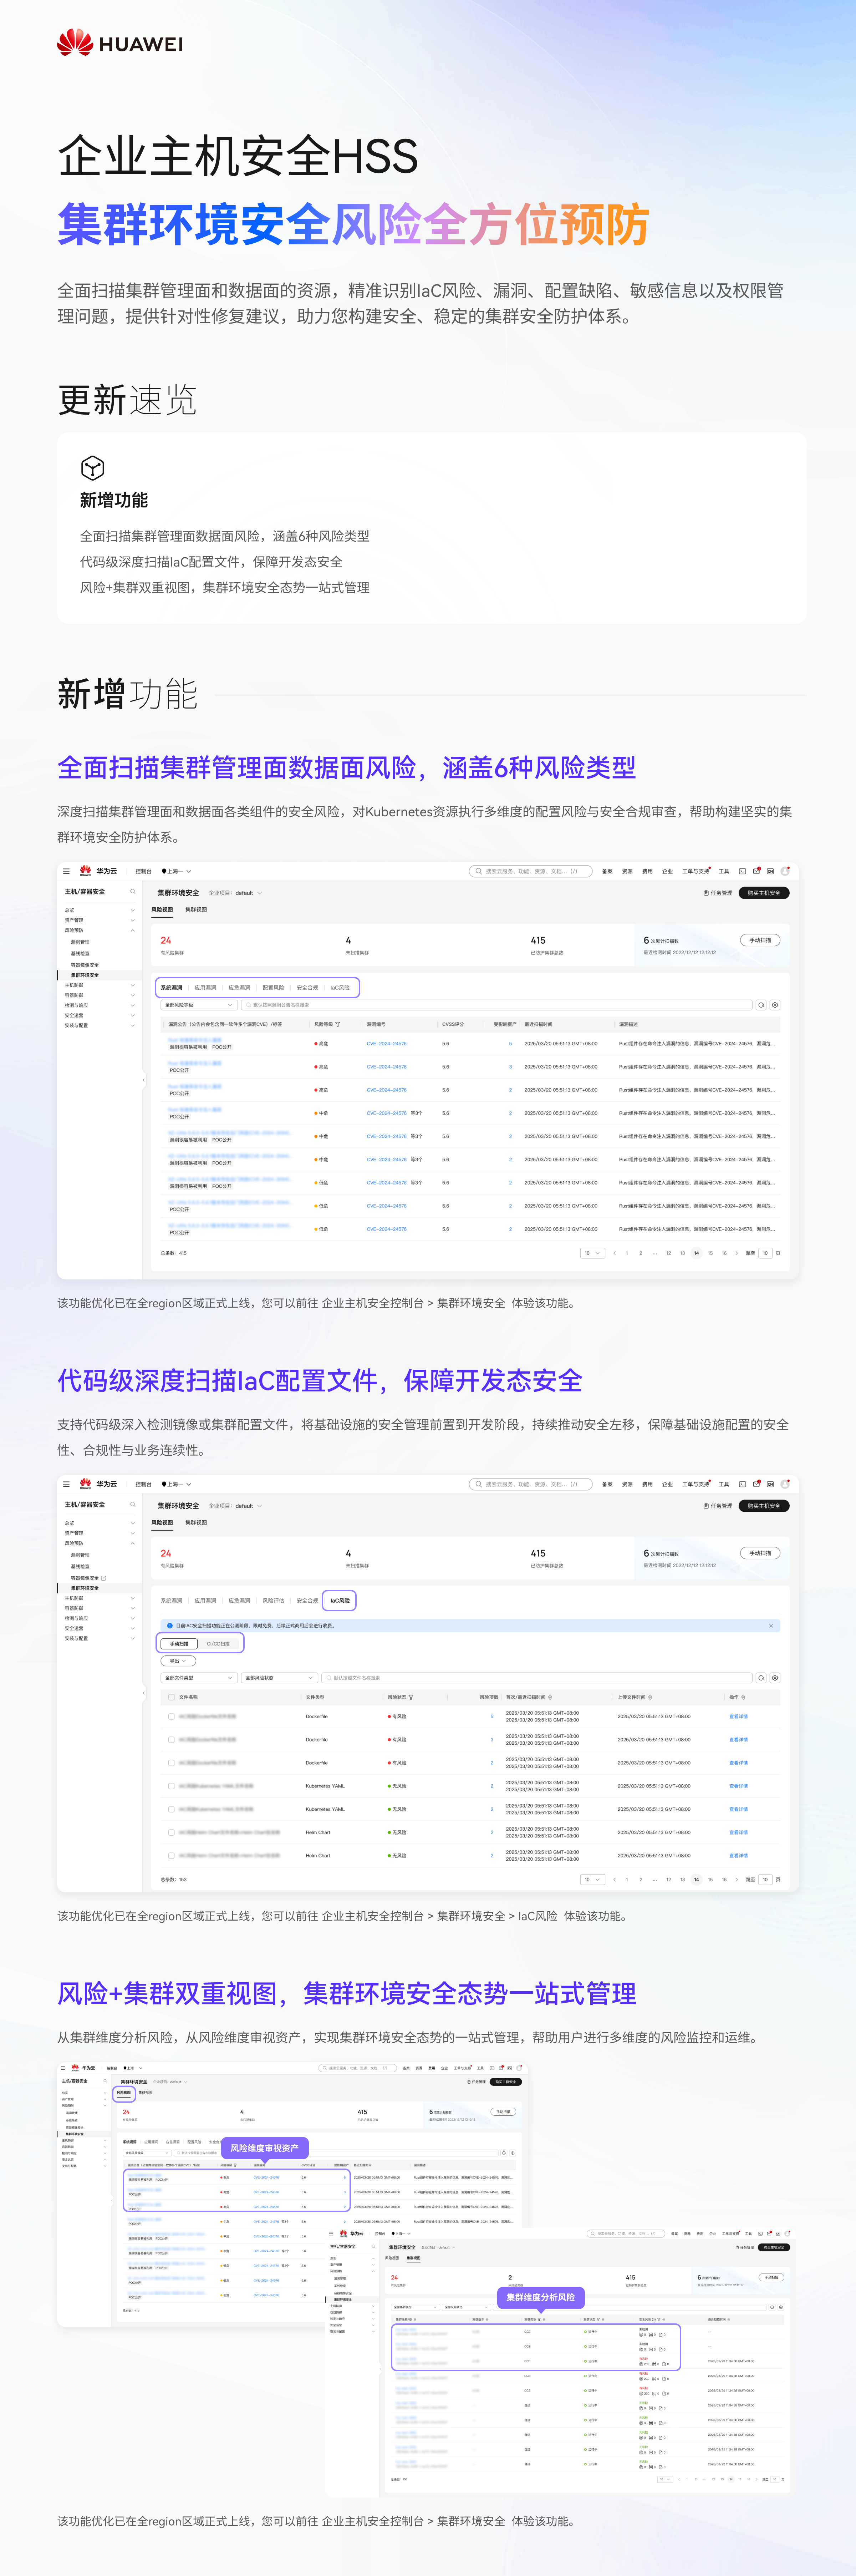Screen dimensions: 856x2576
Task: Switch to the CI/CD扫描 toggle option
Action: coord(218,1644)
